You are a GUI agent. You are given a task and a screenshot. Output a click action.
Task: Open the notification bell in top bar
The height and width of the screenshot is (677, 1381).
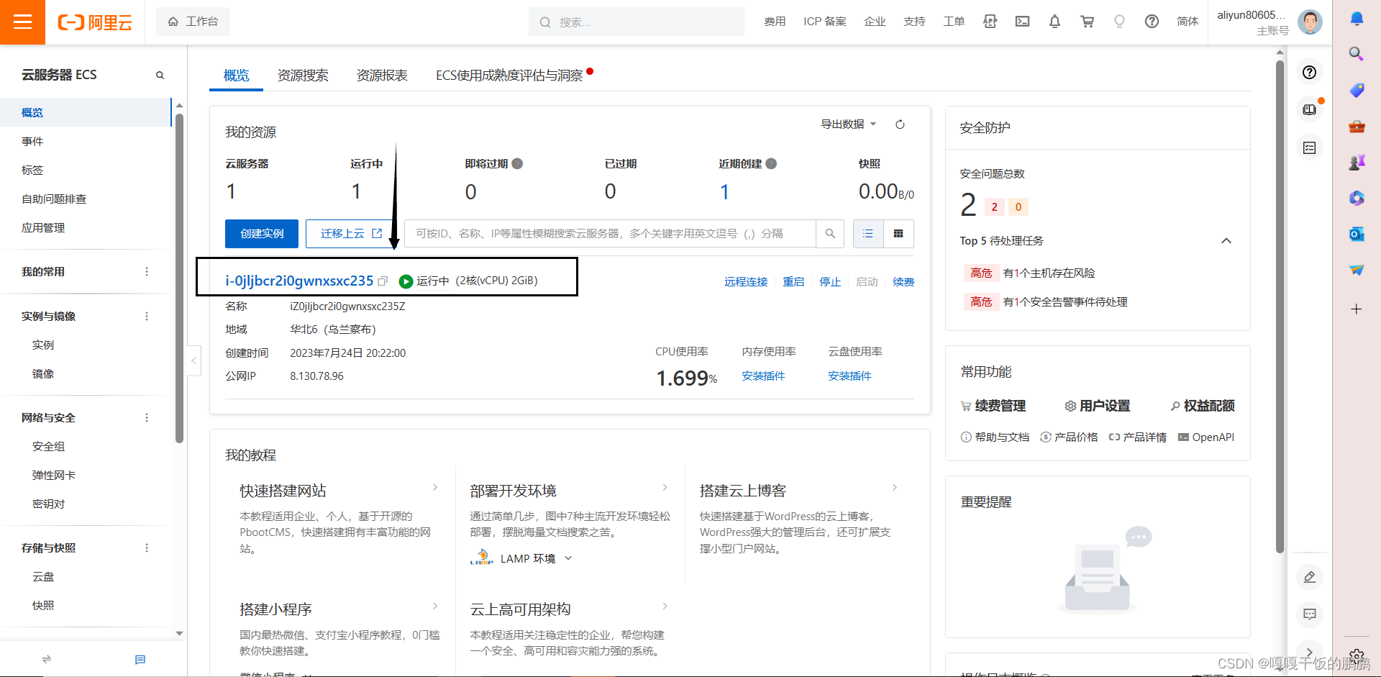click(x=1054, y=22)
